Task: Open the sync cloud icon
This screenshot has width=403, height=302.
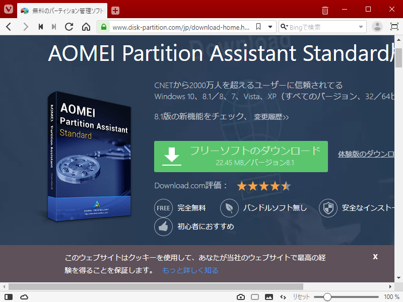Action: tap(24, 297)
